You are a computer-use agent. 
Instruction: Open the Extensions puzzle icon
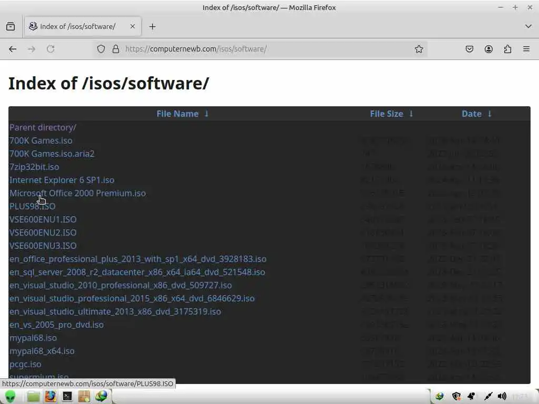tap(507, 49)
